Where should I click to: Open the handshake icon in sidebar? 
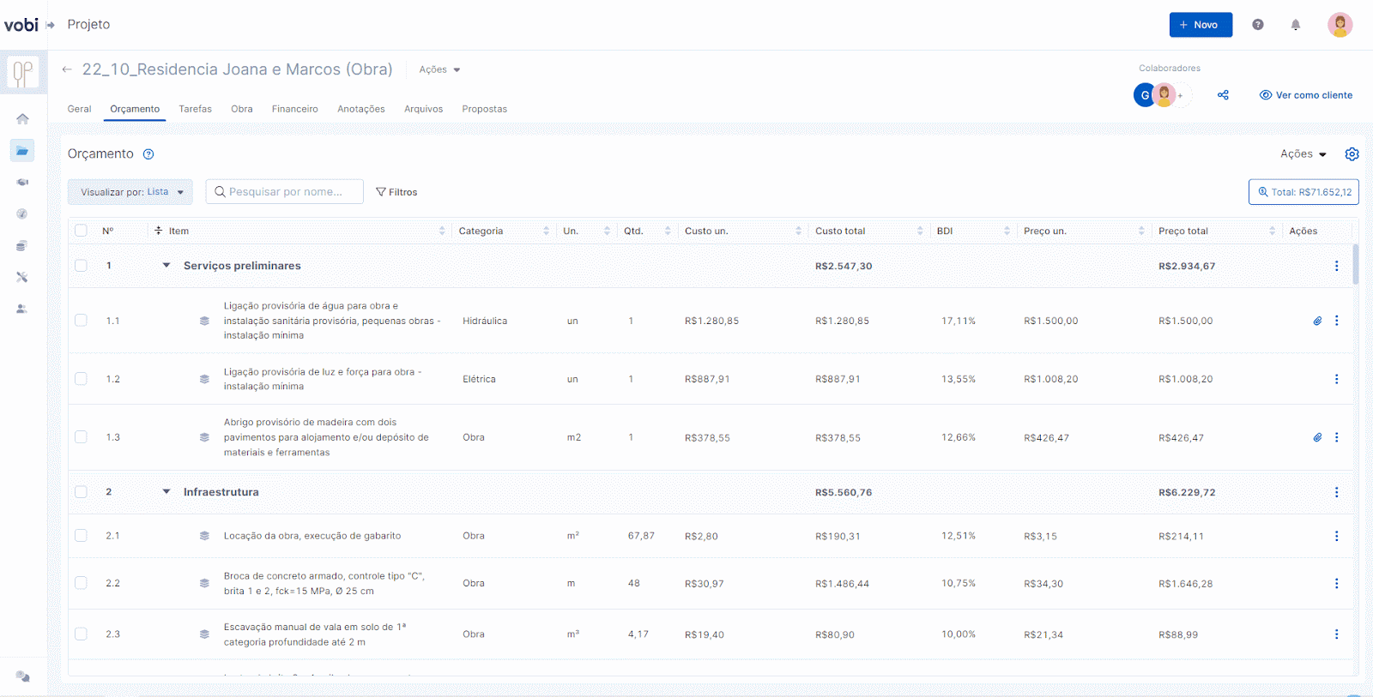click(22, 183)
